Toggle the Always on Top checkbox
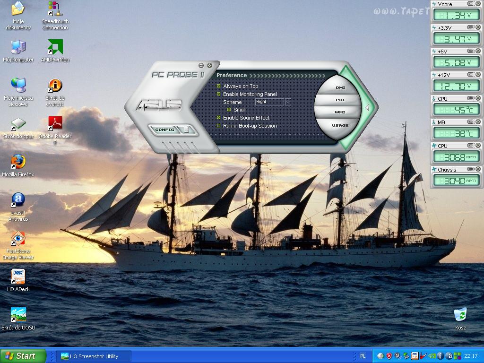Screen dimensions: 484x363 click(x=219, y=86)
